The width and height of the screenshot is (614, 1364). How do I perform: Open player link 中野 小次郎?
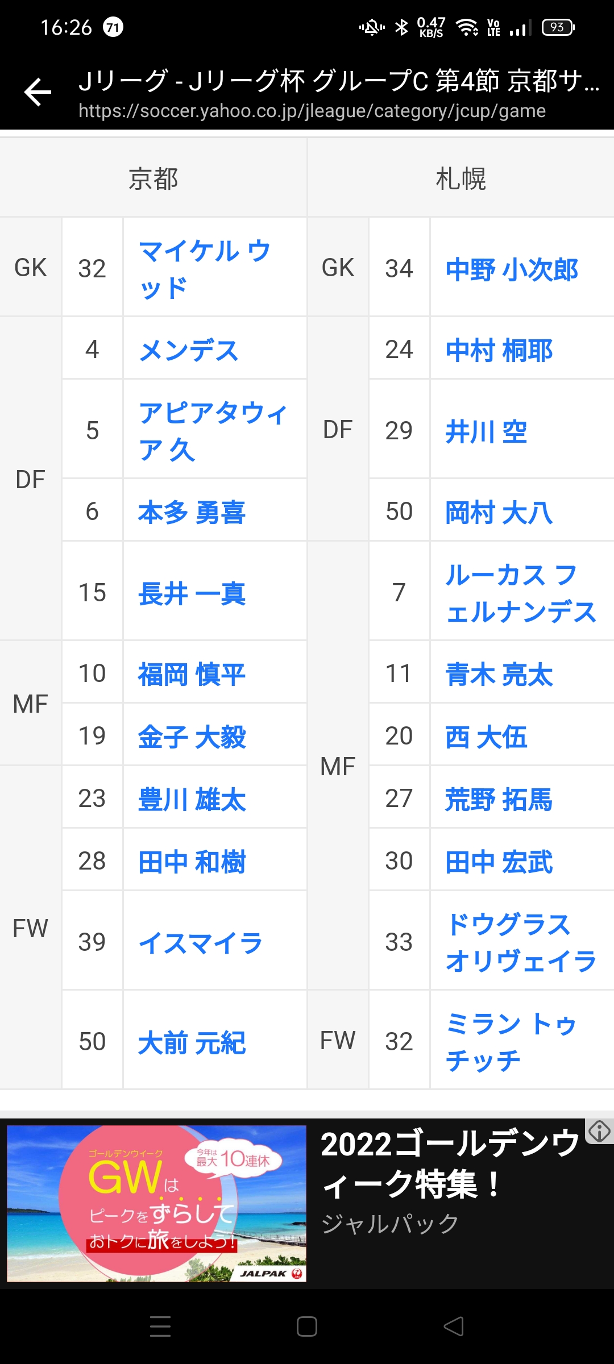point(512,269)
